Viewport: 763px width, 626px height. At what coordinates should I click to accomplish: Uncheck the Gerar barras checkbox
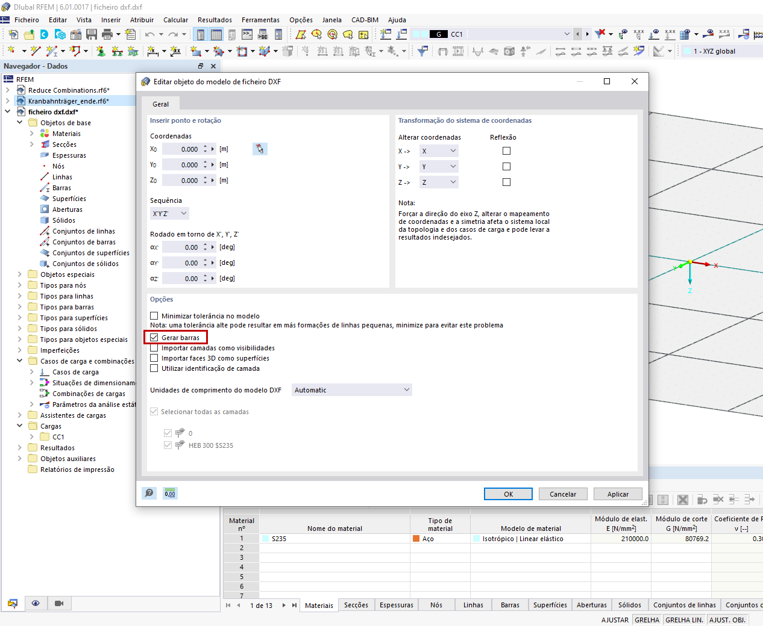click(x=153, y=337)
